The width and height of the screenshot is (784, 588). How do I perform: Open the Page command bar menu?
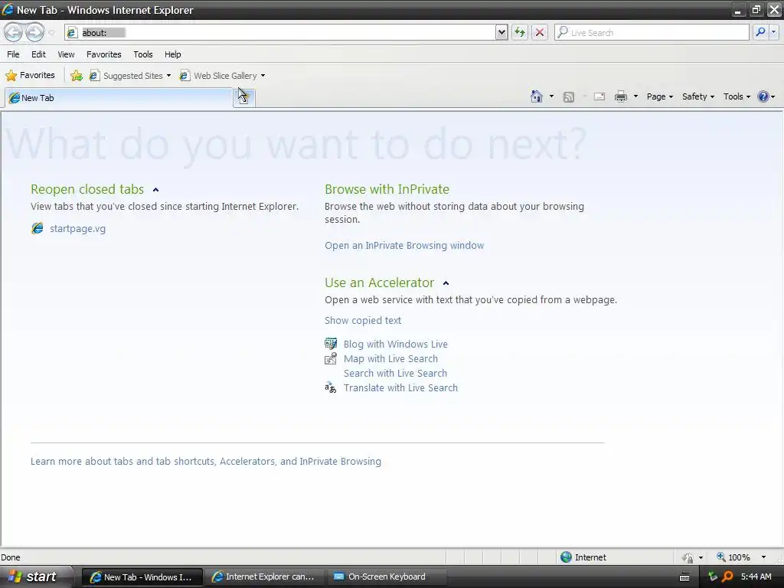click(659, 96)
